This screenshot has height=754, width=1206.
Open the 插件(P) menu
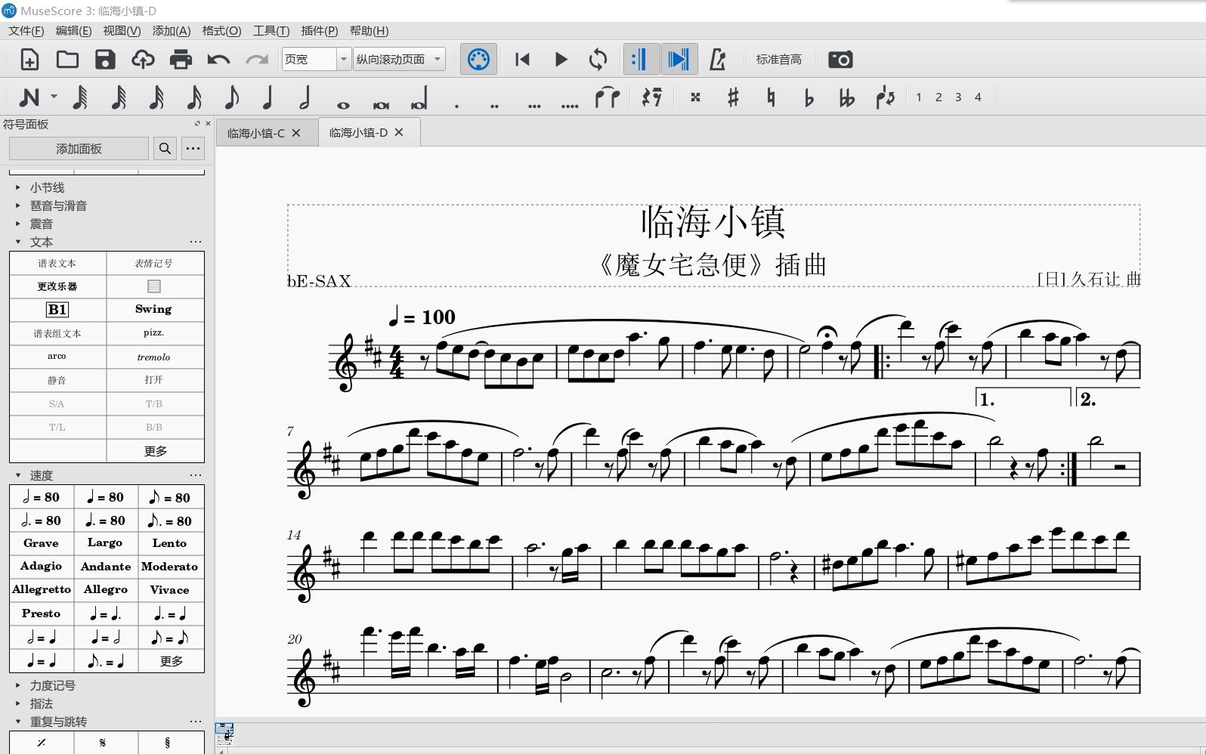(x=320, y=31)
